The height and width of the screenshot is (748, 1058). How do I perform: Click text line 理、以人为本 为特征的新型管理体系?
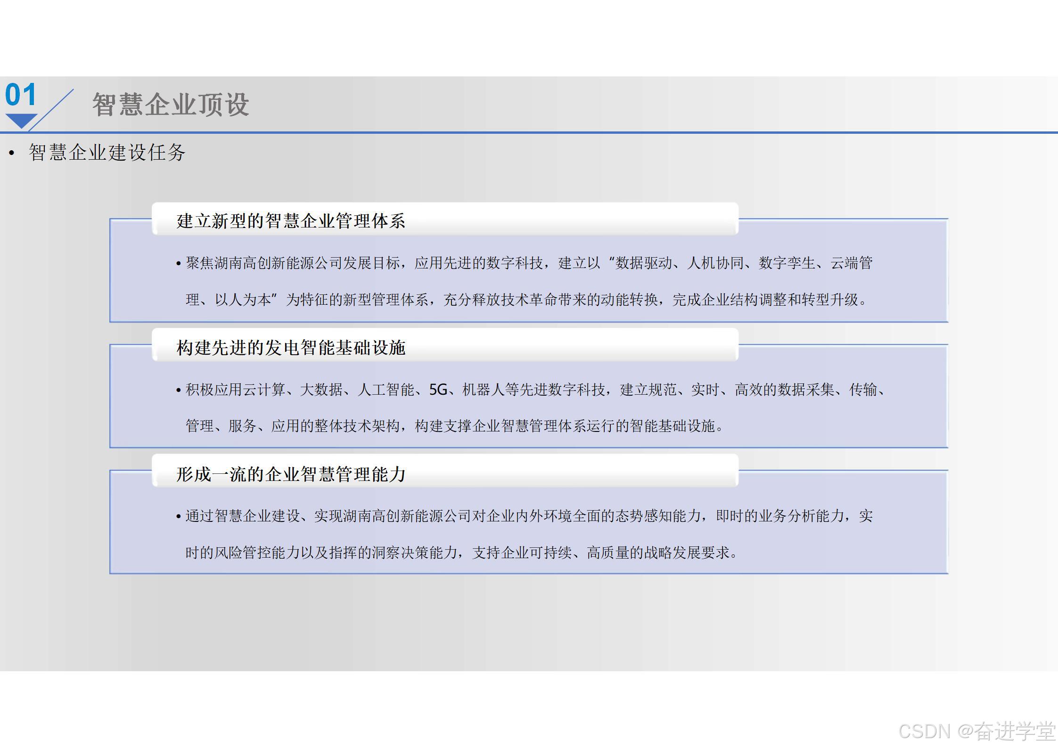coord(526,300)
